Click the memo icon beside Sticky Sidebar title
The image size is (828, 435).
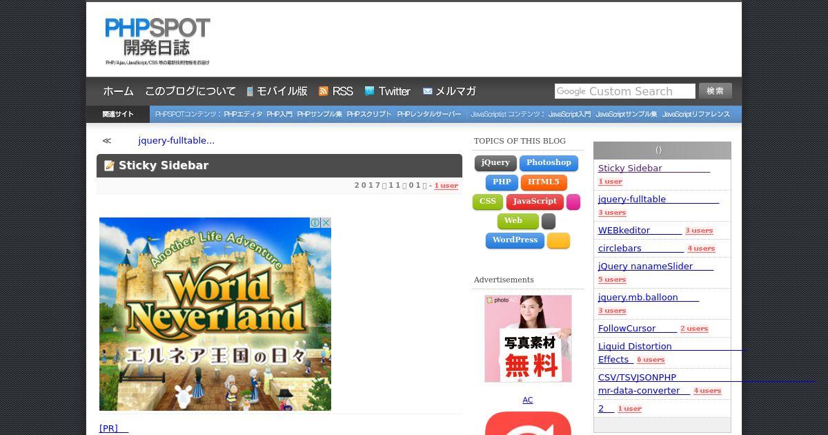[109, 166]
